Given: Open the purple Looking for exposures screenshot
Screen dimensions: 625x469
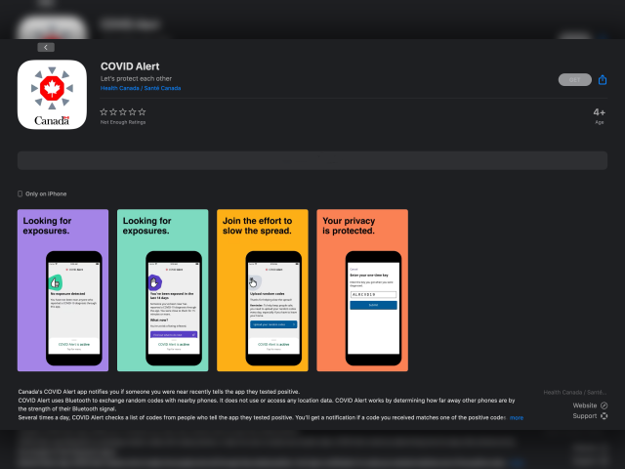Looking at the screenshot, I should (62, 290).
